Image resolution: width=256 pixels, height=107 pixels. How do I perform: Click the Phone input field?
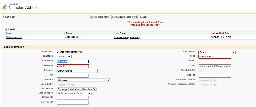pyautogui.click(x=215, y=57)
